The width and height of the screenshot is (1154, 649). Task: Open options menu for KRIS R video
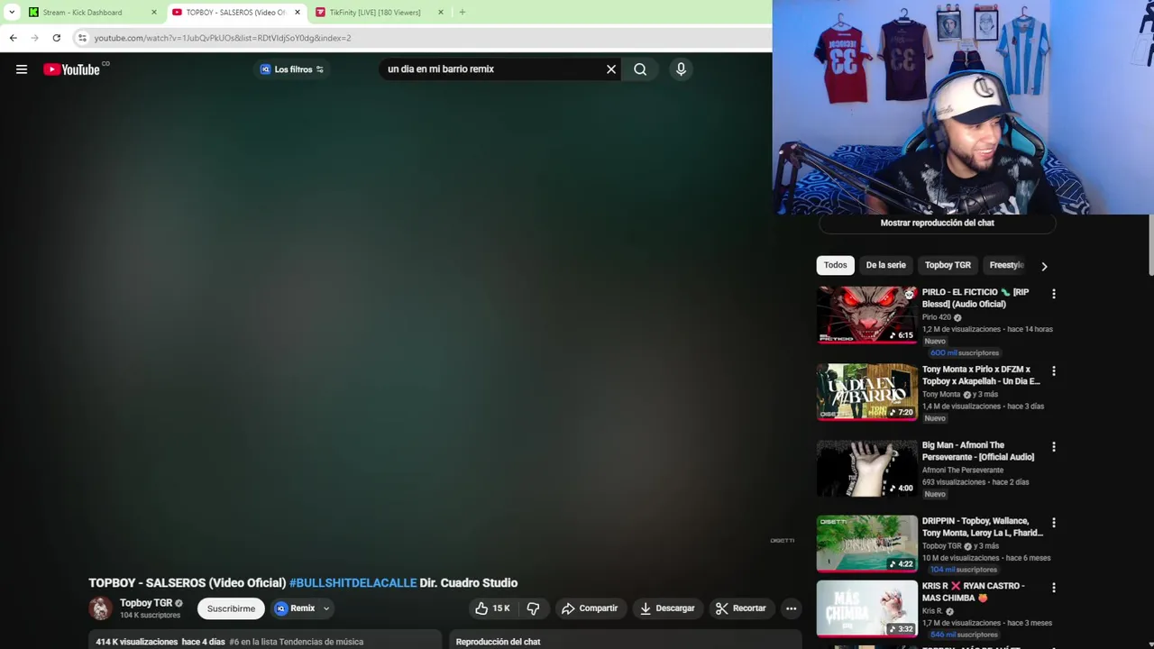pyautogui.click(x=1053, y=588)
